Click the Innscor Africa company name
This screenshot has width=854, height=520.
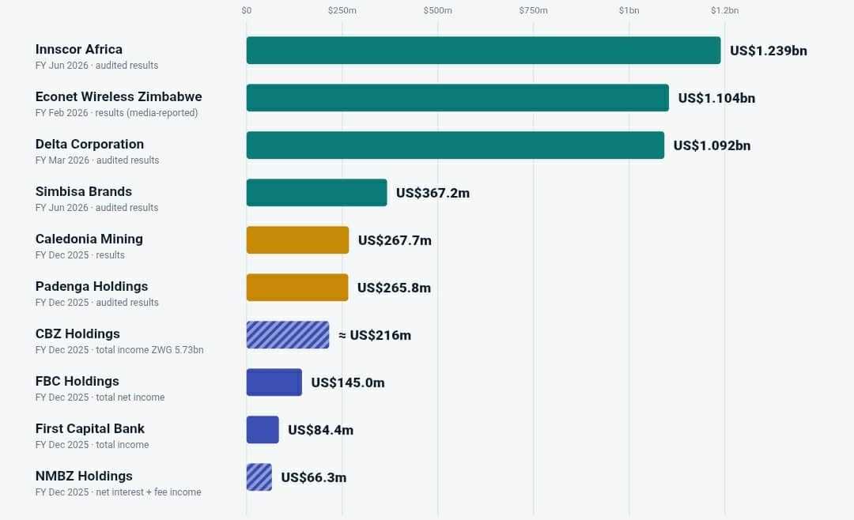(x=79, y=49)
